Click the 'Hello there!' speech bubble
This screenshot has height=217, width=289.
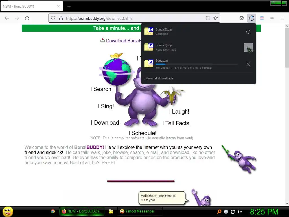pos(162,198)
